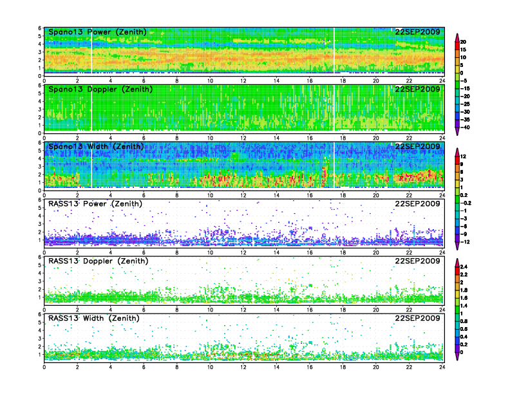
Task: Click x-axis tick 22 under RASS13 Width panel
Action: pyautogui.click(x=409, y=367)
